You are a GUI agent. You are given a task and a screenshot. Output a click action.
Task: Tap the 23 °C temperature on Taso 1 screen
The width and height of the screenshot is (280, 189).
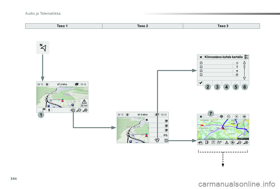pyautogui.click(x=40, y=84)
